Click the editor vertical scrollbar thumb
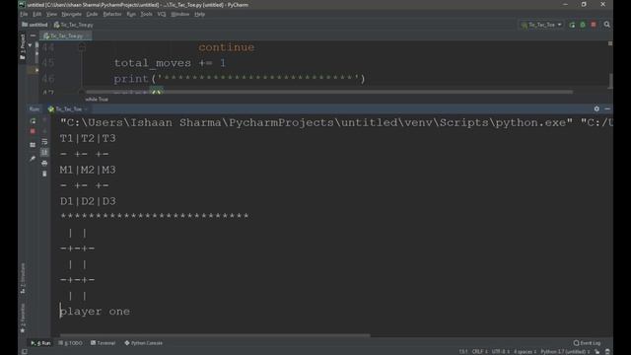 tap(610, 81)
